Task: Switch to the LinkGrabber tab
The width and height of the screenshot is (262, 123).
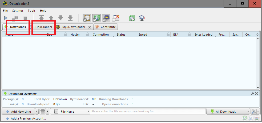Action: tap(42, 27)
